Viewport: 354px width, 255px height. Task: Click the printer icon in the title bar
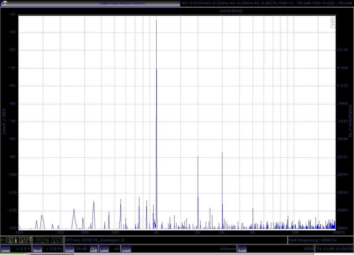click(x=4, y=3)
